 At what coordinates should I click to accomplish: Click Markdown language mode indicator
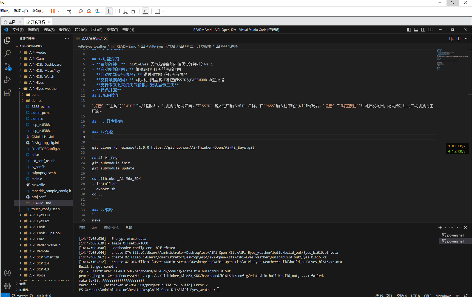point(443,296)
